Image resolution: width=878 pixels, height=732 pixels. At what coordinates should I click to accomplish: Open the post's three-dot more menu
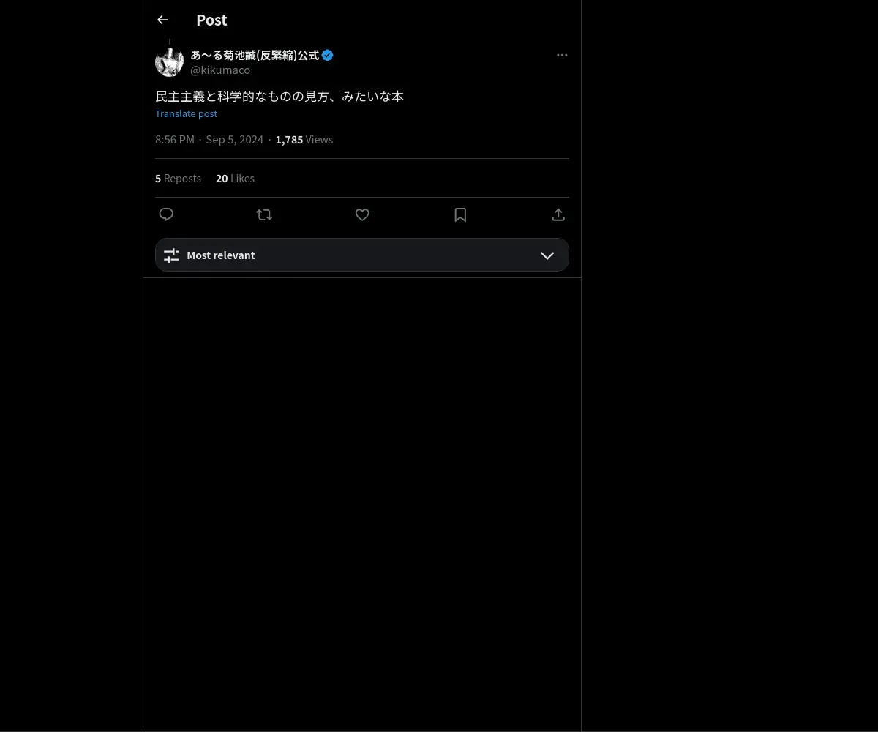(x=562, y=56)
